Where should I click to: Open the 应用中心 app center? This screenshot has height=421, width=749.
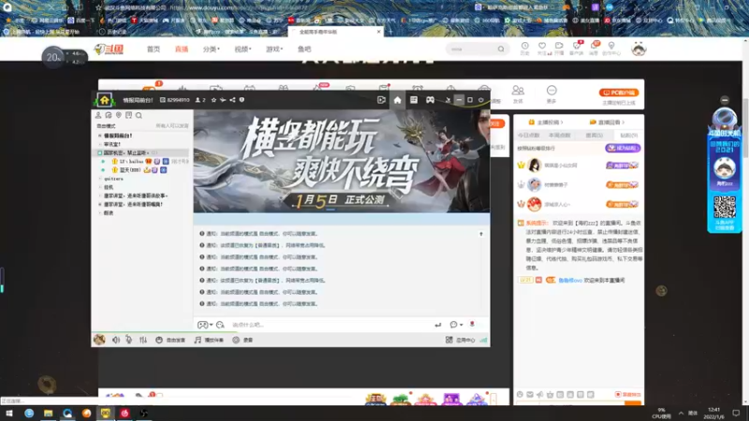tap(461, 340)
